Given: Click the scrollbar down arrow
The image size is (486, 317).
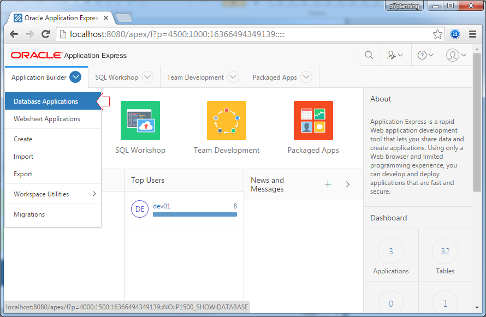Looking at the screenshot, I should click(477, 308).
